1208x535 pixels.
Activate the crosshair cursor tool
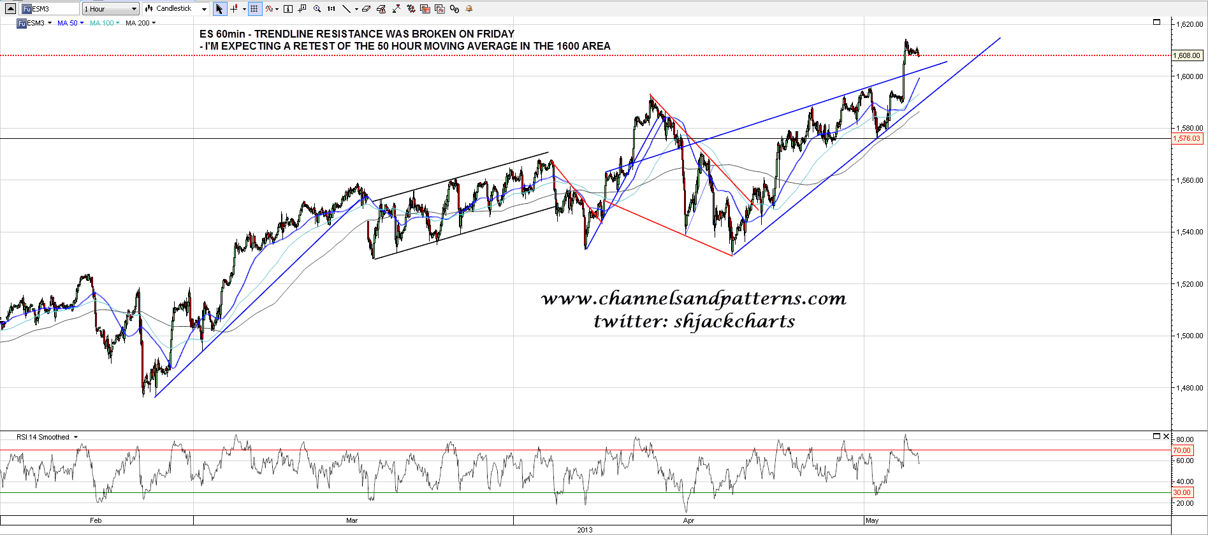coord(234,9)
